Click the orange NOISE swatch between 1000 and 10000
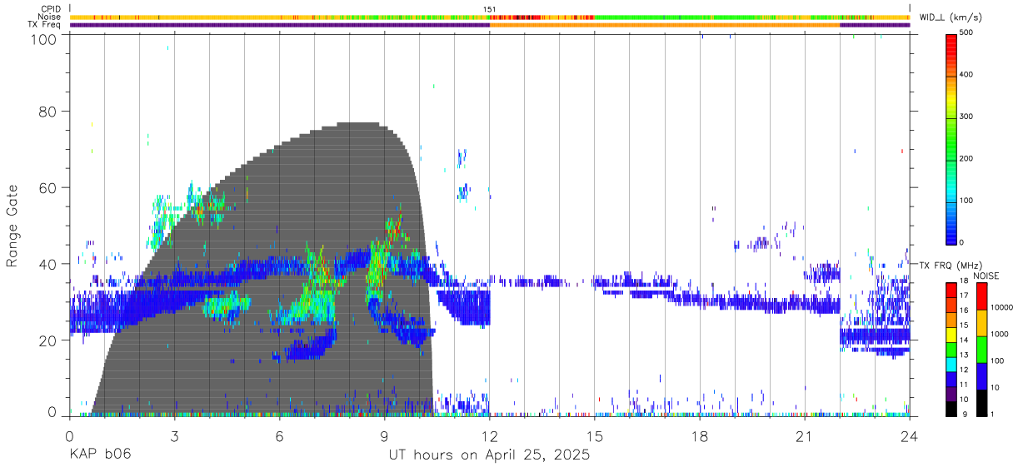This screenshot has width=1023, height=472. (981, 321)
